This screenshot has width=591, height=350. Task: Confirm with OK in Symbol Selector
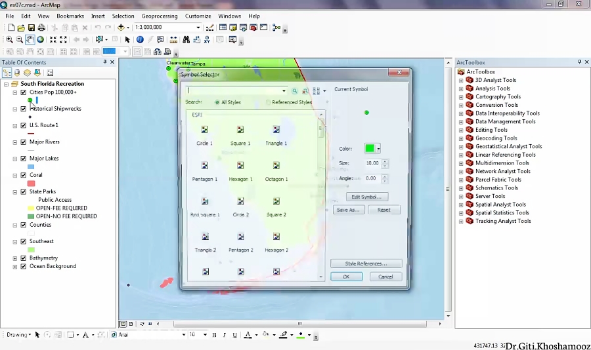(346, 277)
